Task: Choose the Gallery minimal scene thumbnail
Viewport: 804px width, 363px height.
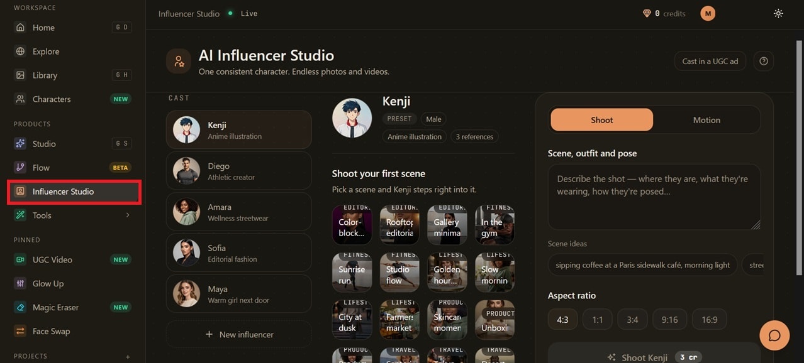Action: tap(447, 225)
